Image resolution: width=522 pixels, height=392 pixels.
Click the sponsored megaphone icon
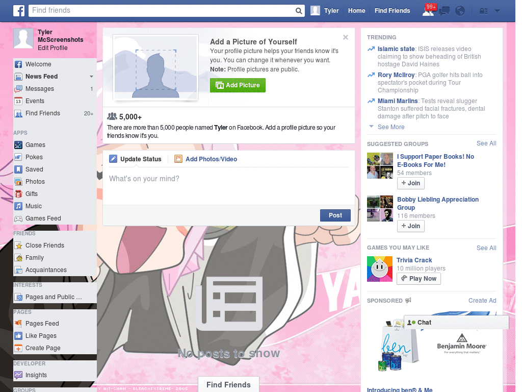click(408, 300)
